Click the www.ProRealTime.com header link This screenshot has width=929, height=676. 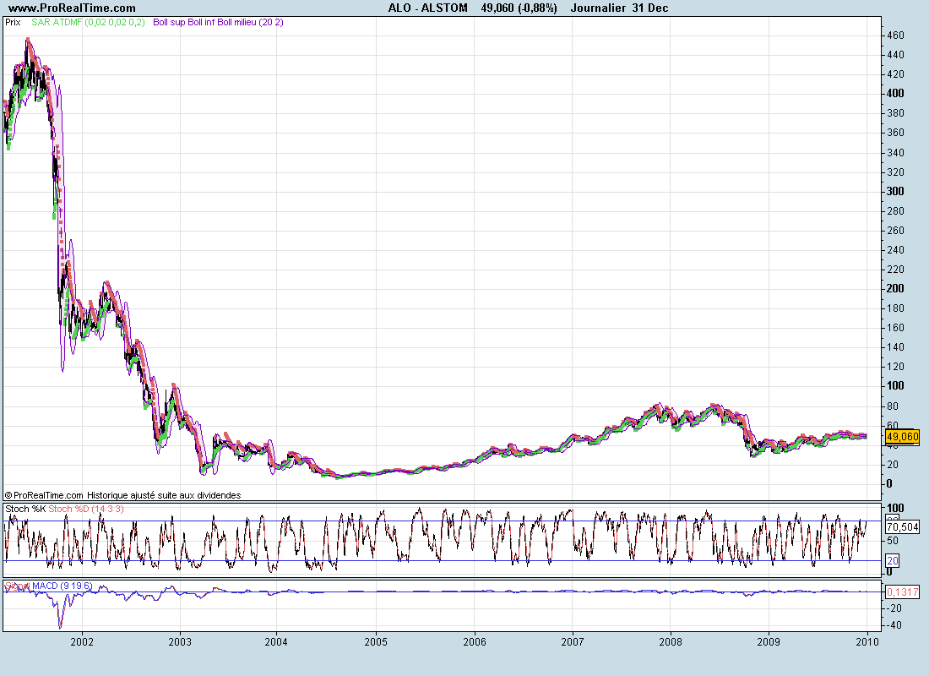coord(73,8)
